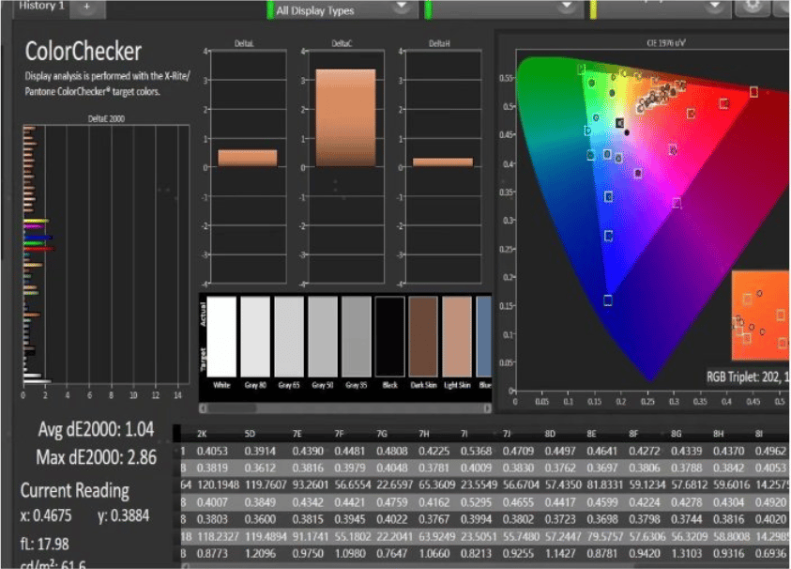Click the table cell reading 118.2327
The height and width of the screenshot is (569, 791).
[219, 537]
